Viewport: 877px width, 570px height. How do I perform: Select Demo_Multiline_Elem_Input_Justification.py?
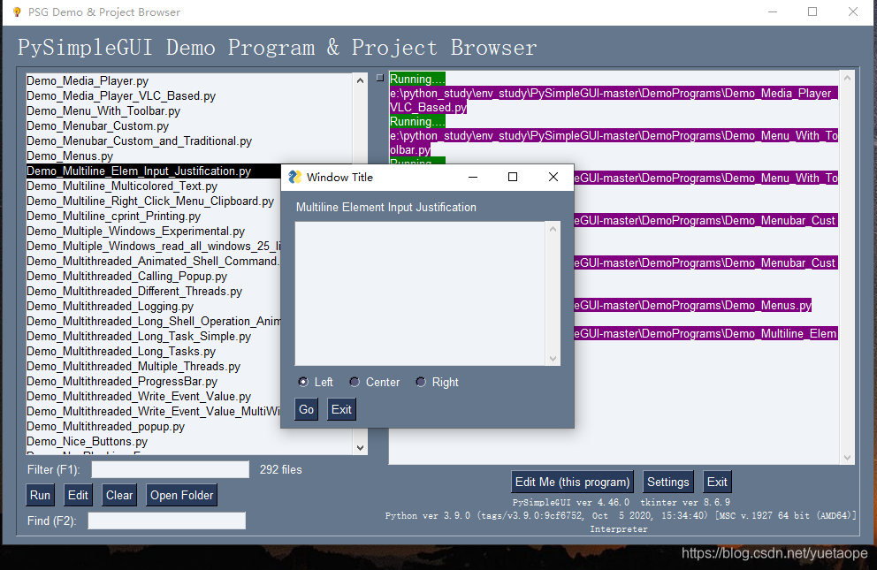tap(153, 171)
